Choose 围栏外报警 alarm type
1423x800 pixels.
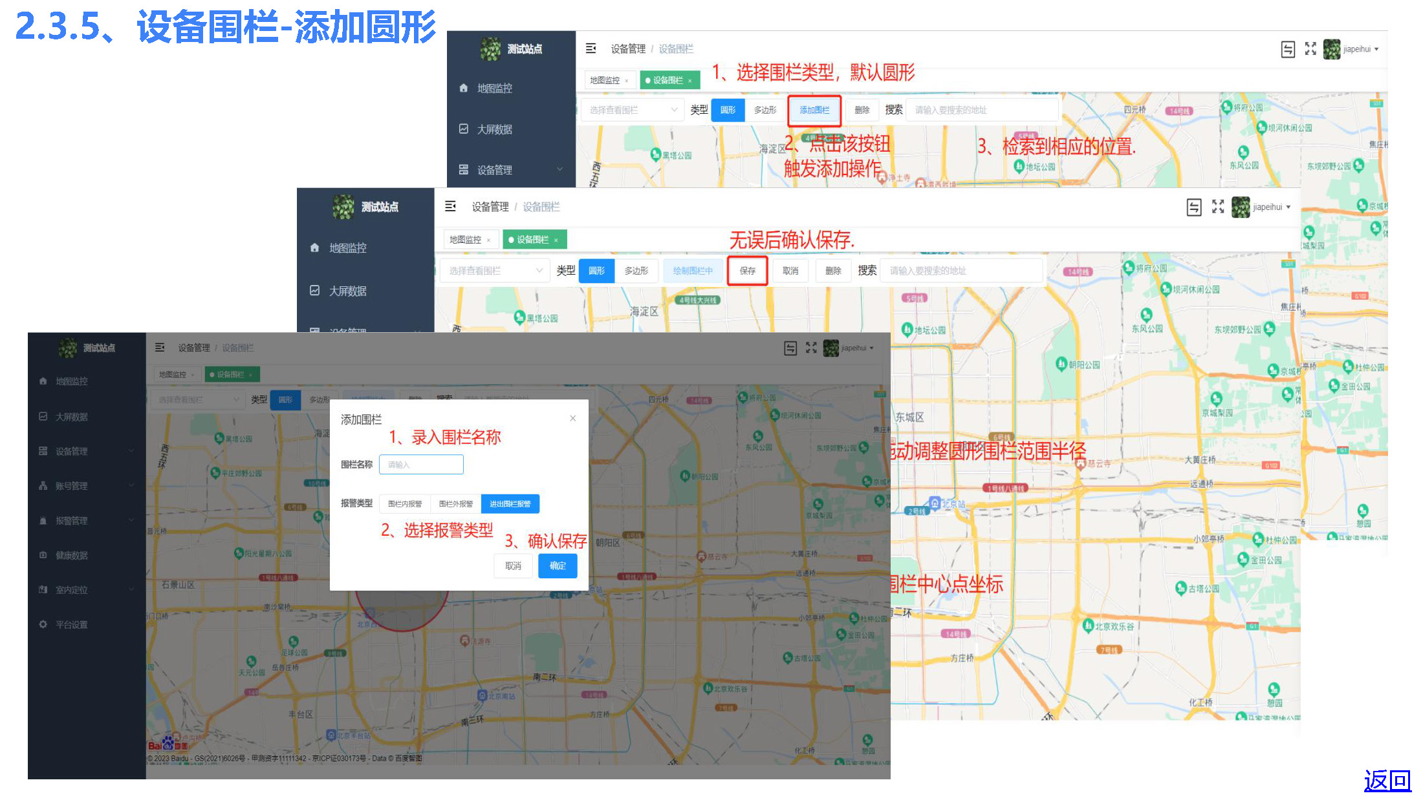pos(455,503)
